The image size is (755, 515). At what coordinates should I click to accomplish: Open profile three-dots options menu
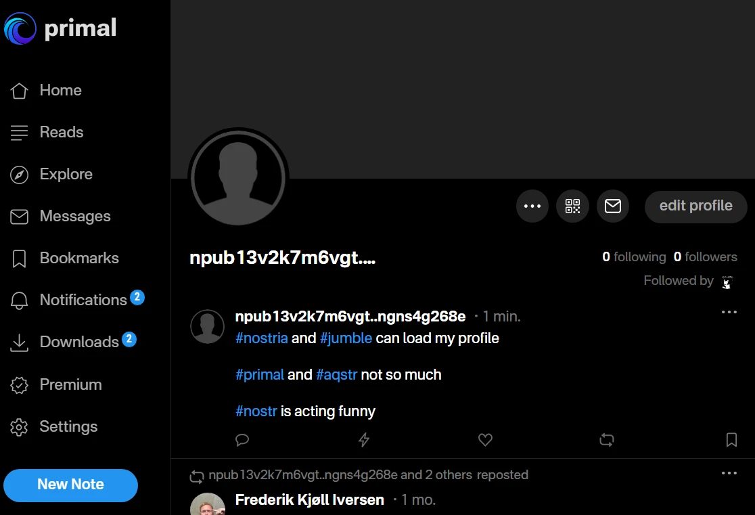(532, 206)
